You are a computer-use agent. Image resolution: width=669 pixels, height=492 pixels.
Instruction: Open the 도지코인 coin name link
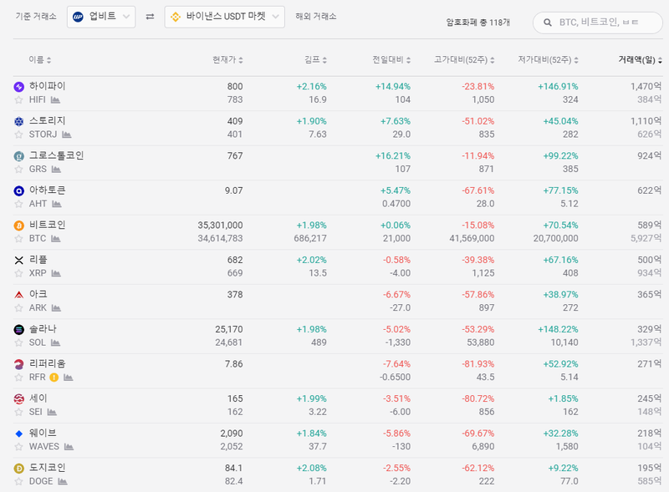[48, 468]
